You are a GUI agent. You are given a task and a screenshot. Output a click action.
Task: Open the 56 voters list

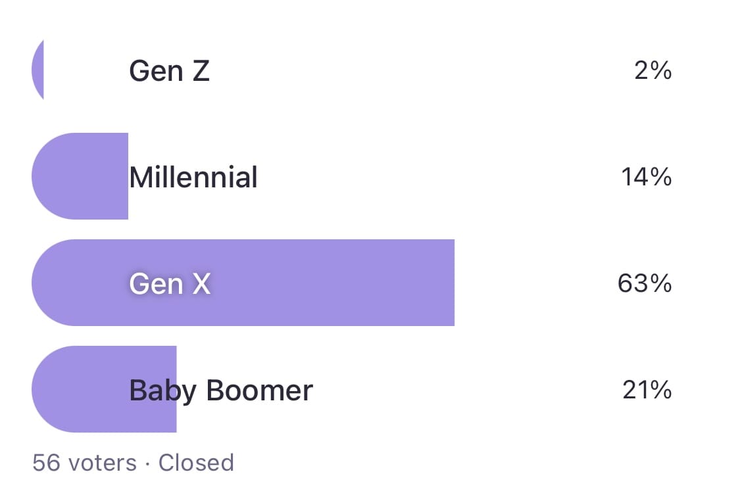pyautogui.click(x=84, y=463)
